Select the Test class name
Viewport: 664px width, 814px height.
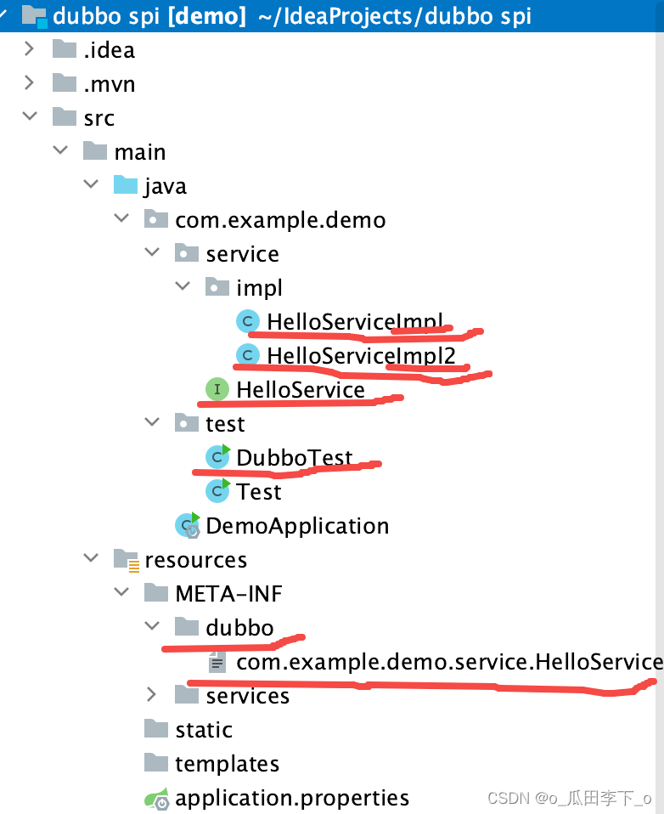tap(259, 492)
